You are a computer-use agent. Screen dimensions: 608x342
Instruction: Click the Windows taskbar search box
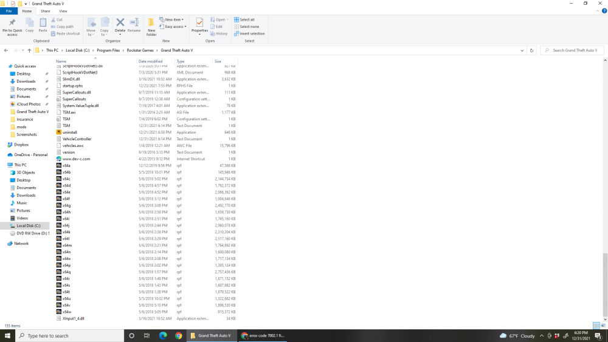coord(70,336)
